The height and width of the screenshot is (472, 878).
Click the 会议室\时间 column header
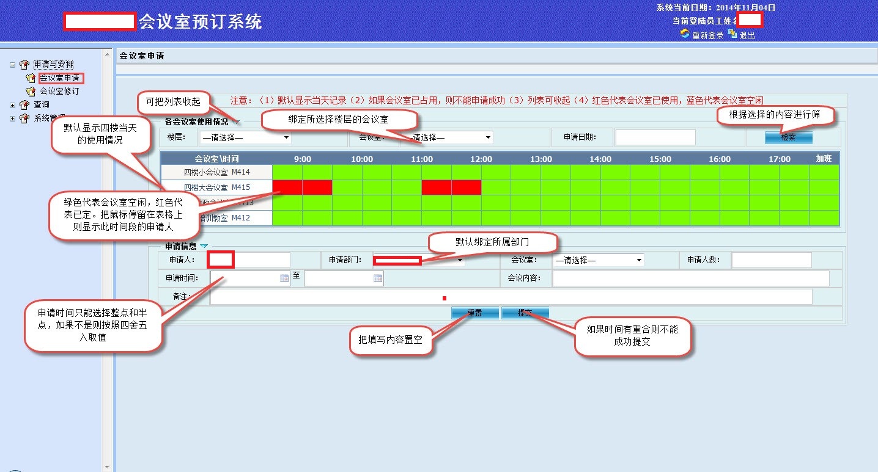click(x=217, y=159)
